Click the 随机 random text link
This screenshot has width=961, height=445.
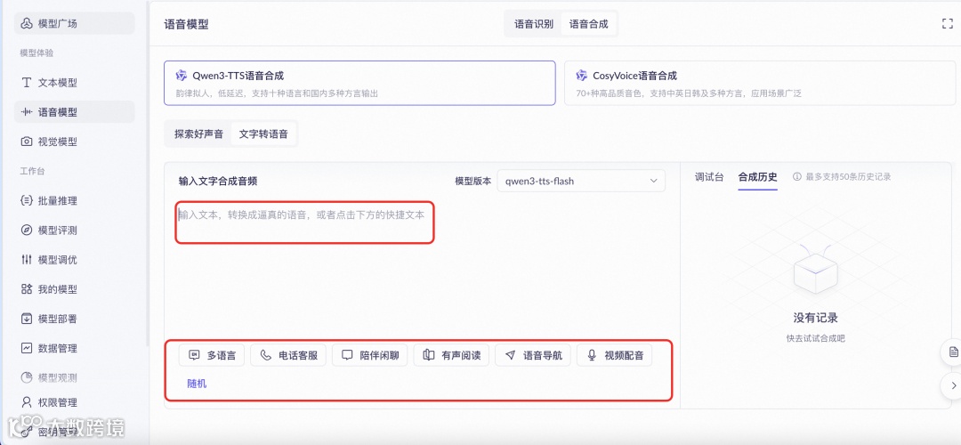tap(197, 384)
